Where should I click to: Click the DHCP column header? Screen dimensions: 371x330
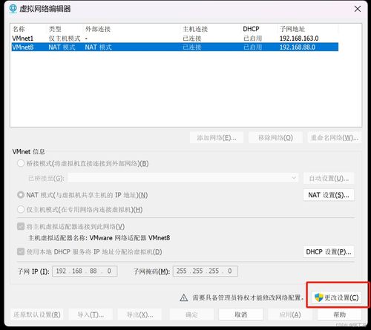click(x=251, y=29)
